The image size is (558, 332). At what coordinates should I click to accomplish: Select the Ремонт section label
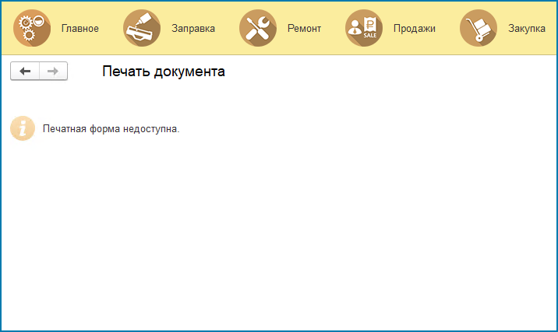pyautogui.click(x=304, y=29)
